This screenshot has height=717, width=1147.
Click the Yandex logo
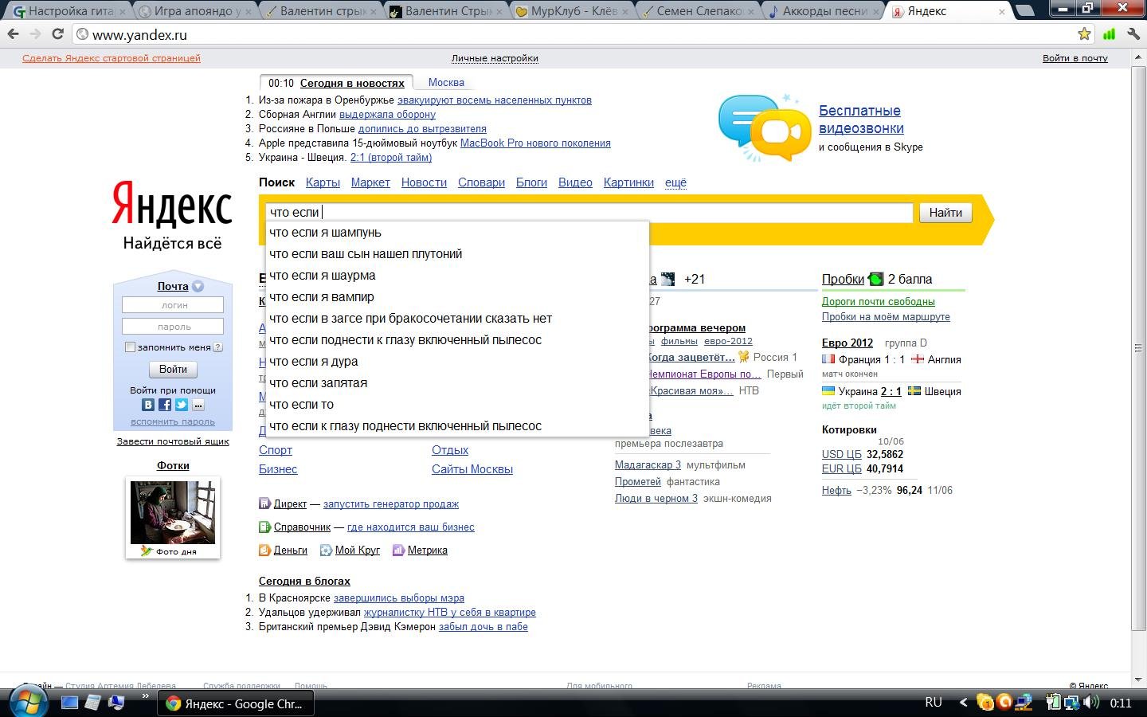(172, 204)
